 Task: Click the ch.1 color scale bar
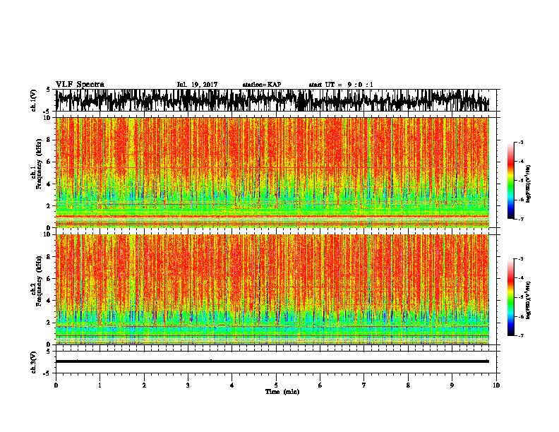(x=510, y=181)
